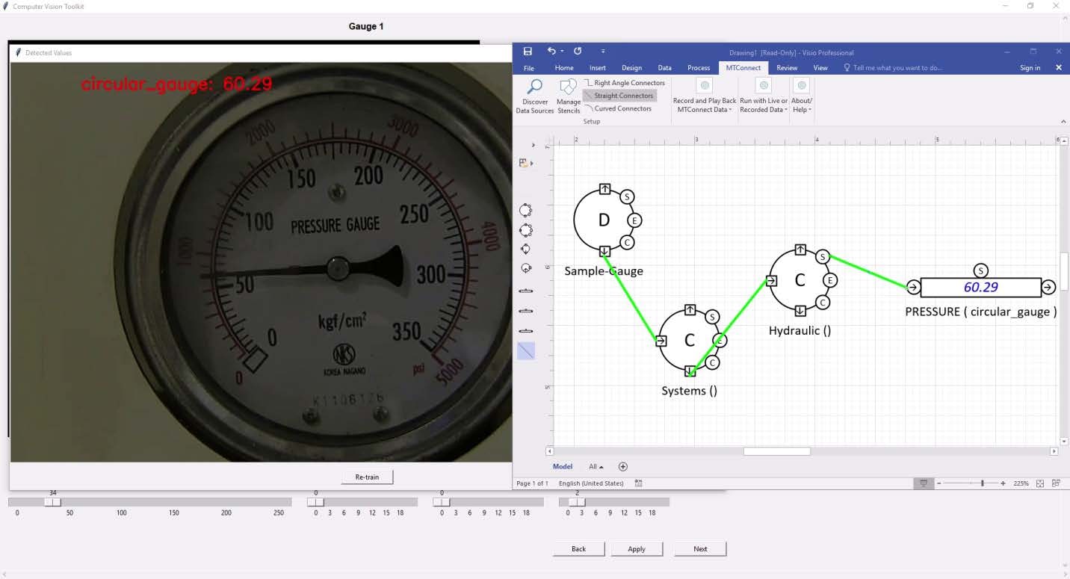Click the fit page to window icon
Screen dimensions: 1070x579
(1040, 483)
